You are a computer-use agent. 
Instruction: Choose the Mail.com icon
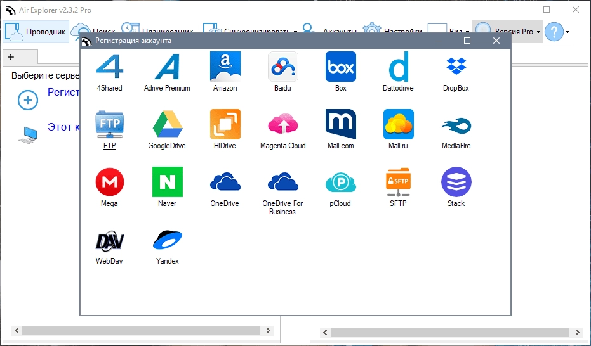pos(340,124)
